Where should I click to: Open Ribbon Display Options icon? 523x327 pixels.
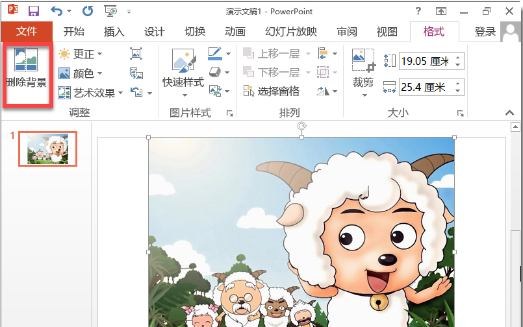click(x=441, y=11)
